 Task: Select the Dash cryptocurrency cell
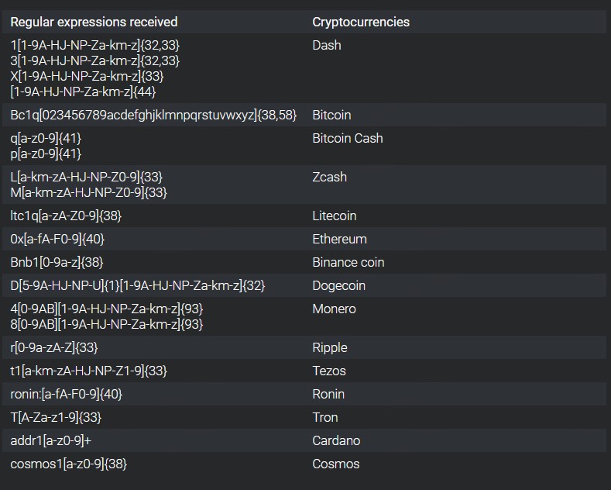tap(326, 45)
